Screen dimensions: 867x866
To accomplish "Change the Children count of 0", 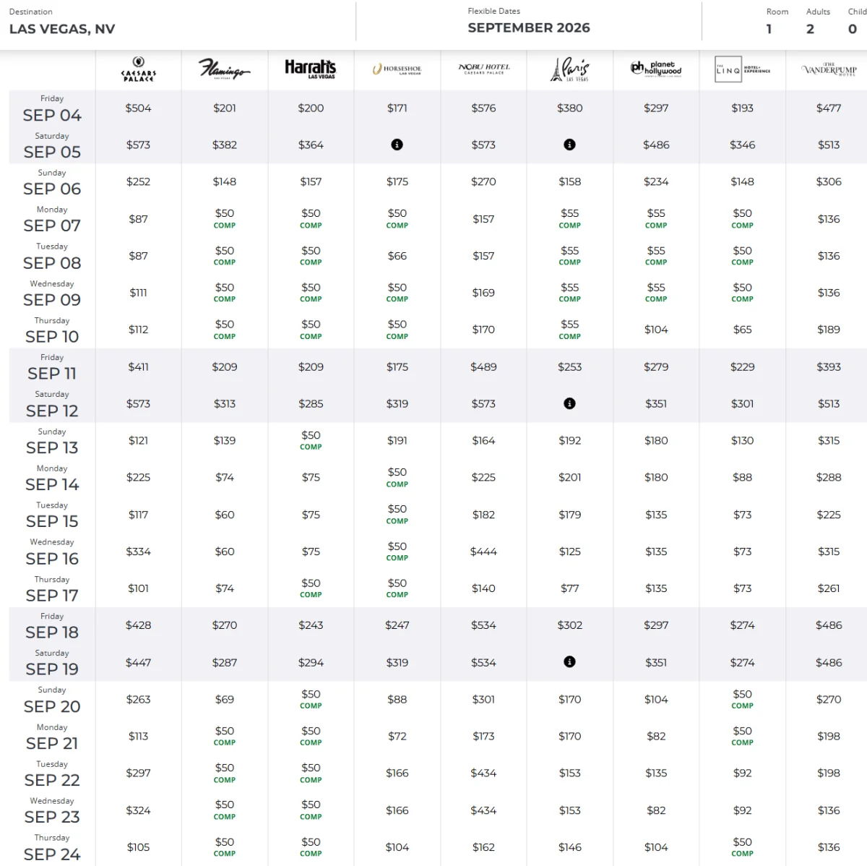I will click(x=853, y=29).
